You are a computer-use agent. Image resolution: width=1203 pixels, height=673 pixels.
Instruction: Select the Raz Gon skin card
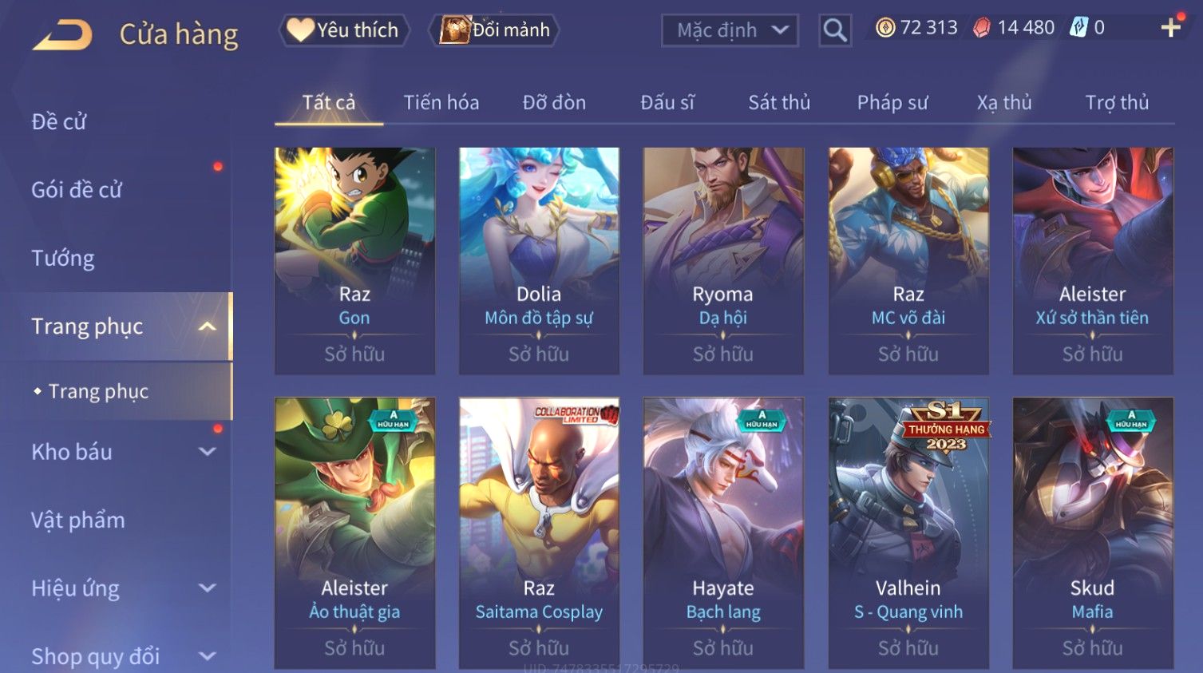point(354,260)
